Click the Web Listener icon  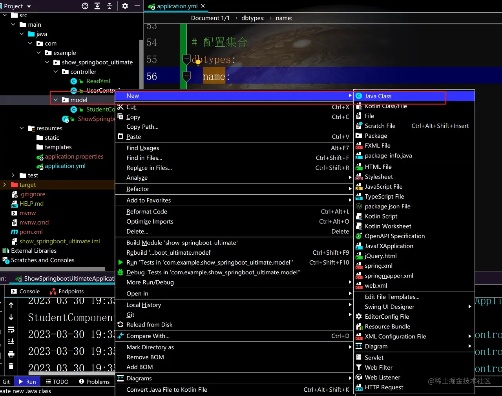point(359,377)
